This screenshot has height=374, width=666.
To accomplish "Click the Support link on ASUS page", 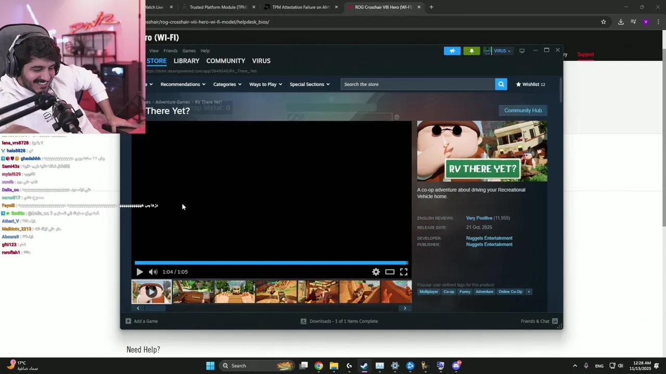I will (585, 55).
